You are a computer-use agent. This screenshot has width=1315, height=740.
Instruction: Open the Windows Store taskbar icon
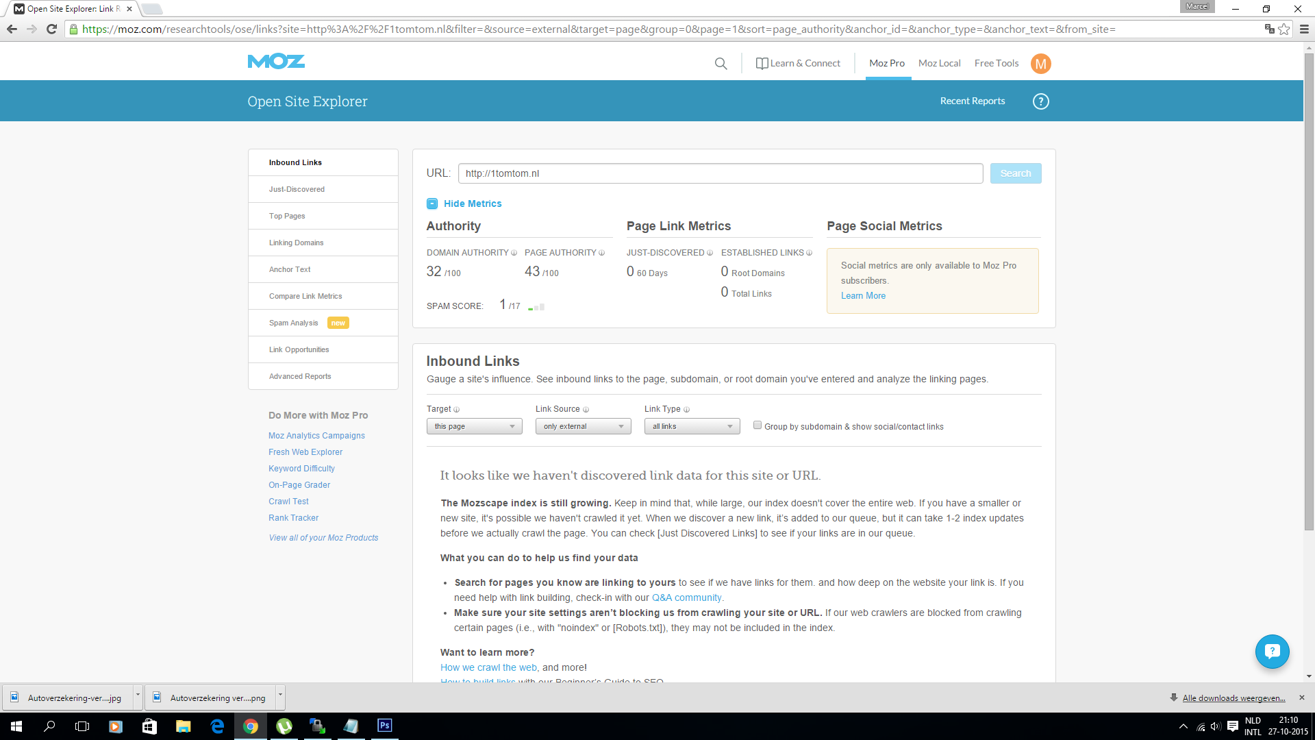[149, 726]
